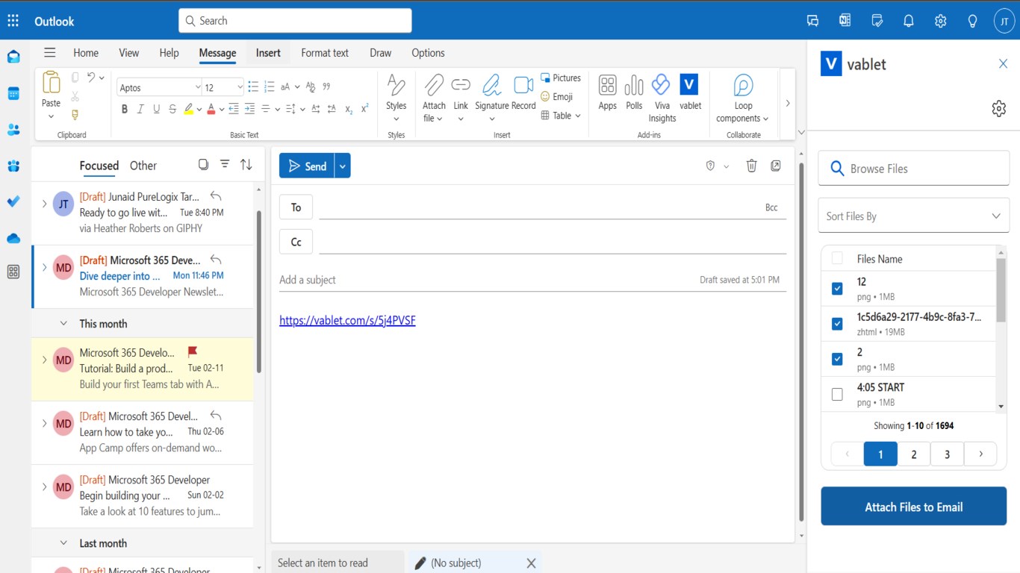The image size is (1020, 573).
Task: Toggle message selection mode icon
Action: coord(203,165)
